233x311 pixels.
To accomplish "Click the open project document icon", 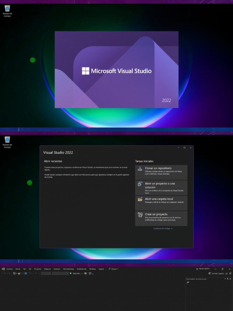I will [x=140, y=184].
